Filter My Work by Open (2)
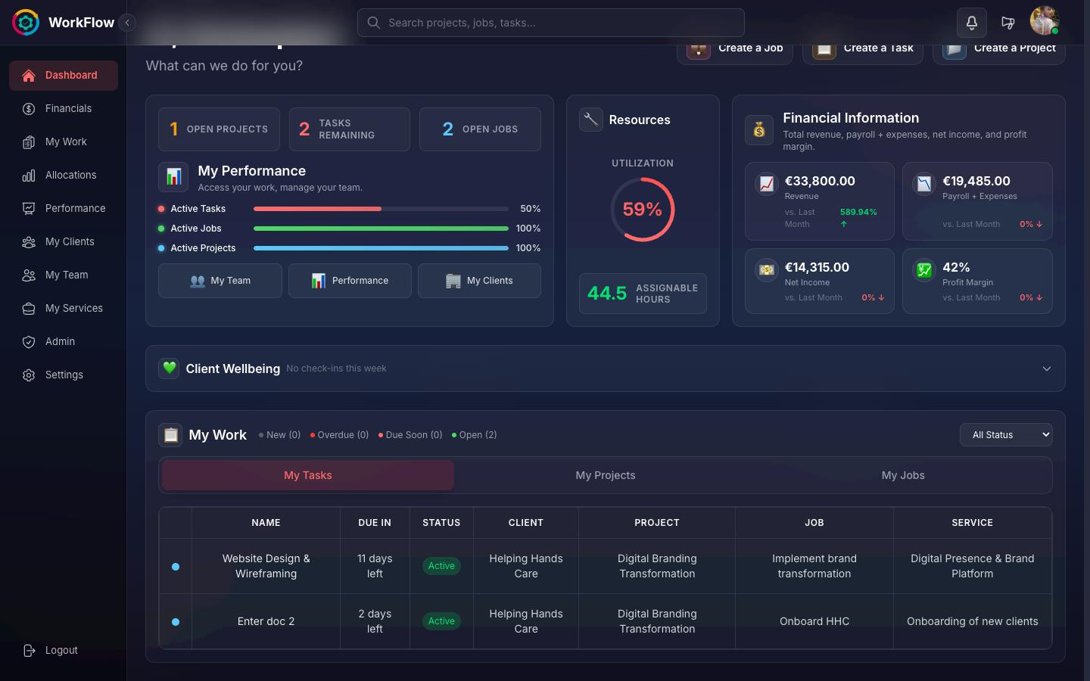This screenshot has width=1090, height=681. click(475, 435)
